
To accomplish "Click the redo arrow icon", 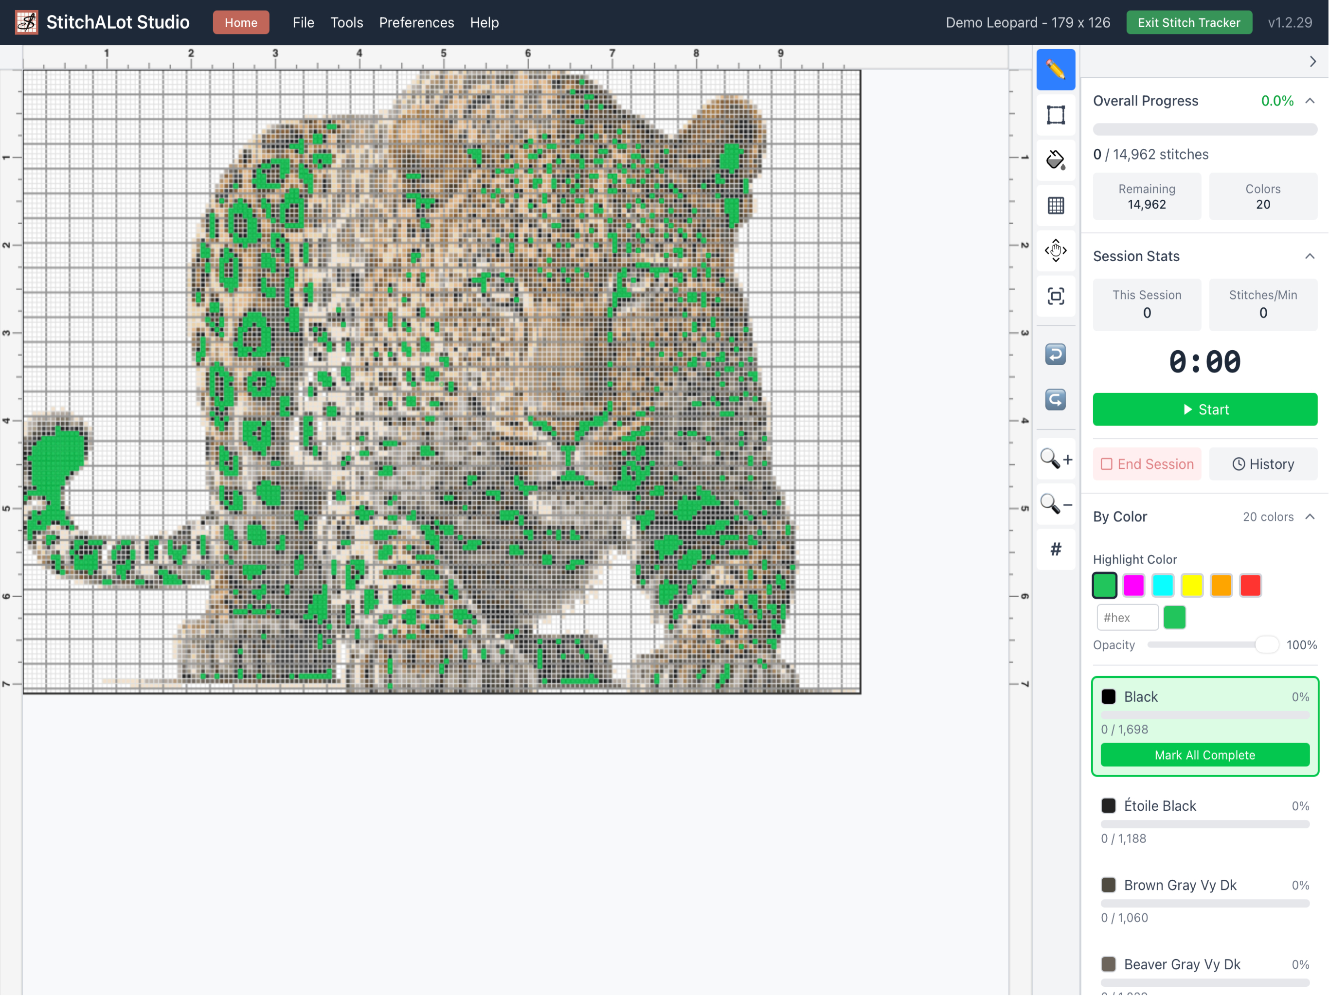I will click(x=1056, y=399).
